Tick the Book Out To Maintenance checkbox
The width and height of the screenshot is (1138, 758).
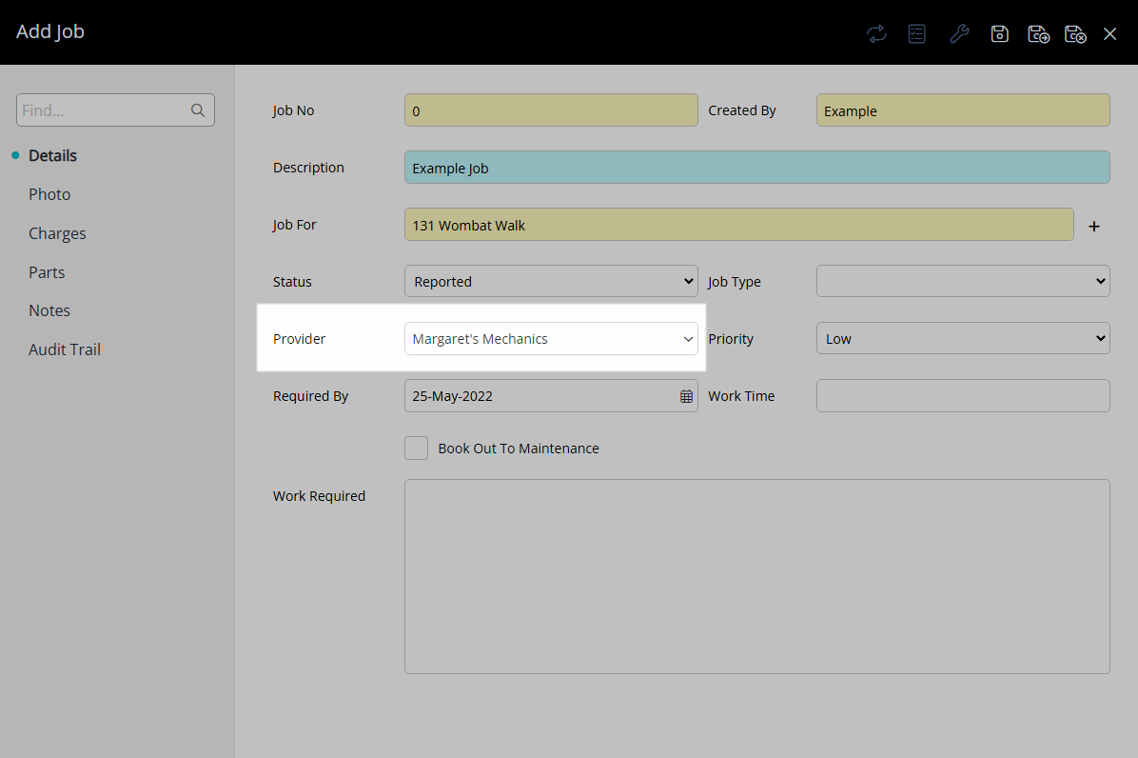(417, 448)
